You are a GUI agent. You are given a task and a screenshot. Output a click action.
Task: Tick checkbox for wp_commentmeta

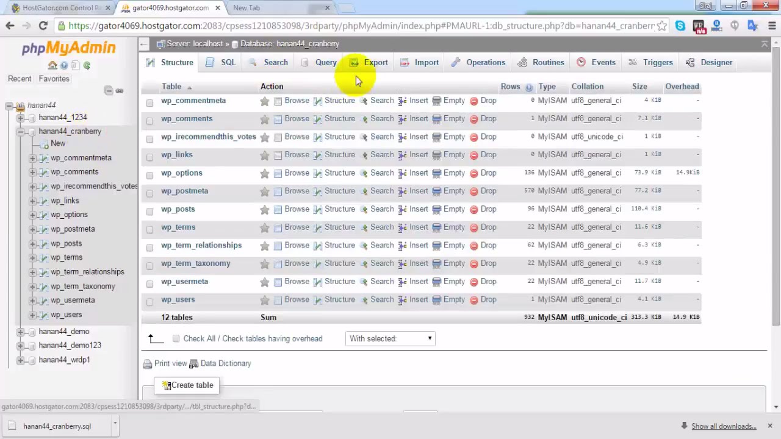click(149, 102)
